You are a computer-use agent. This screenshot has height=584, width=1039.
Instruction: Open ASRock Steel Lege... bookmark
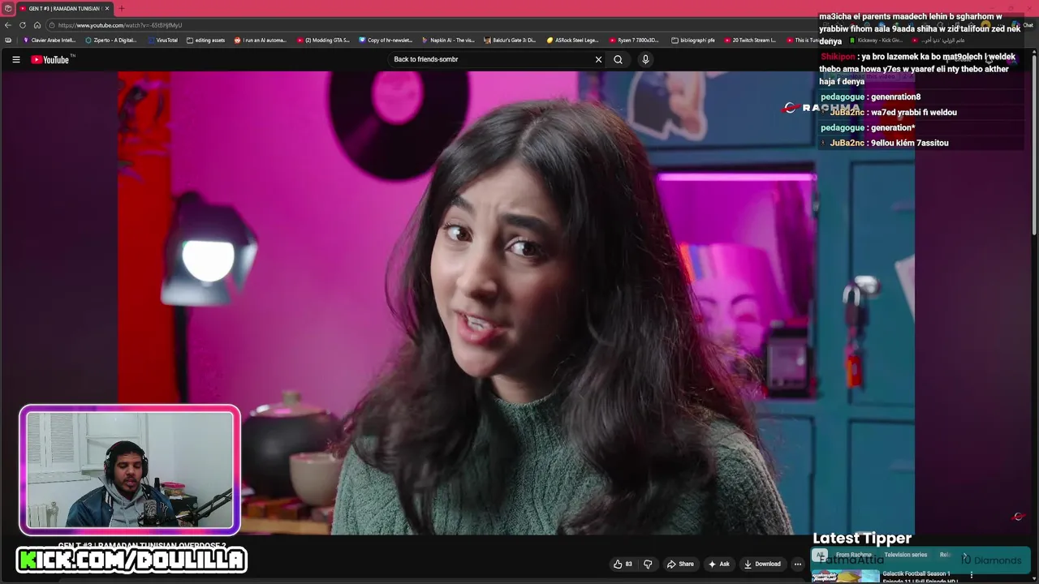pos(573,40)
